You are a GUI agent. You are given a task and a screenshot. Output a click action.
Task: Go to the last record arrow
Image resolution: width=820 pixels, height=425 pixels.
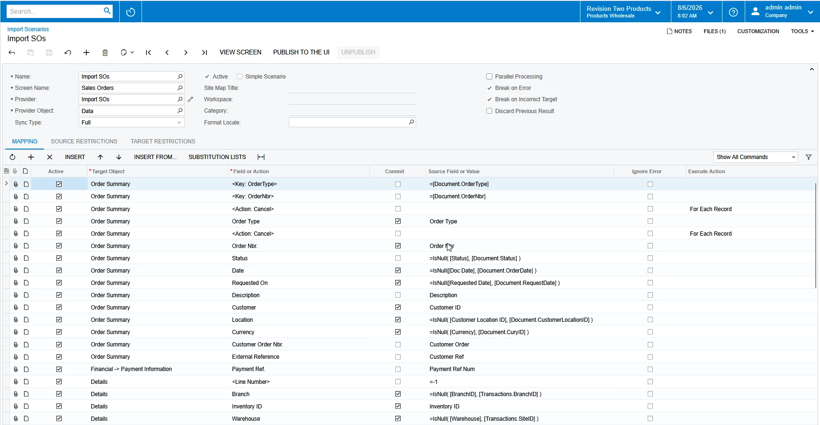point(205,53)
